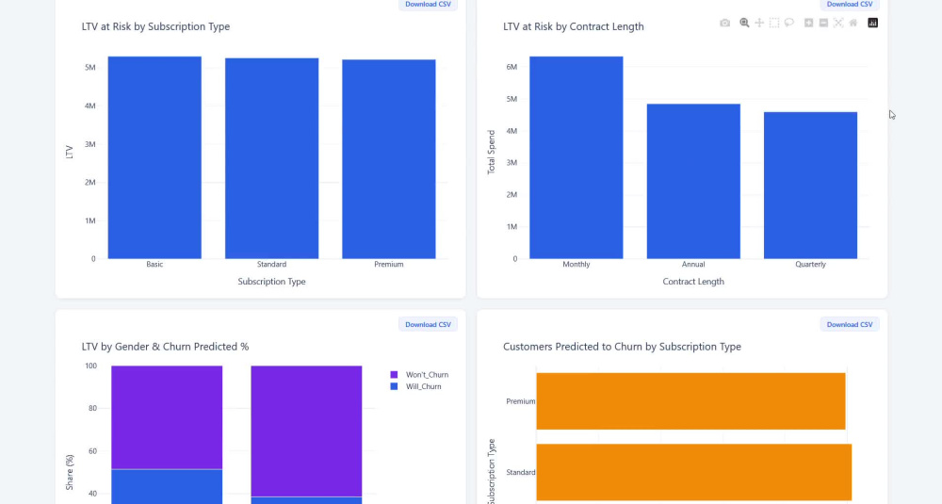The image size is (942, 504).
Task: Click the orange Premium bar in churn chart
Action: (x=690, y=401)
